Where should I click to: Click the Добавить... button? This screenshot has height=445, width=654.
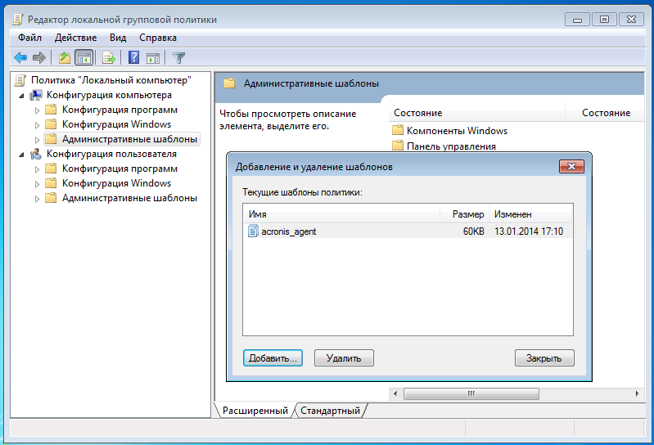(x=273, y=357)
